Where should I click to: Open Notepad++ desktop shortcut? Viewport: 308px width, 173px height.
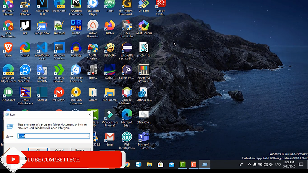pyautogui.click(x=59, y=27)
